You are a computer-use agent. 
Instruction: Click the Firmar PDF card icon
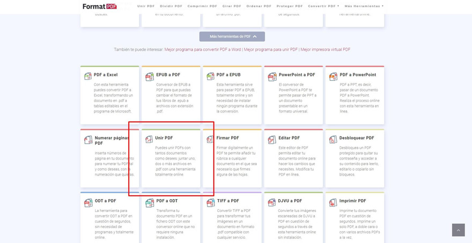pyautogui.click(x=210, y=139)
